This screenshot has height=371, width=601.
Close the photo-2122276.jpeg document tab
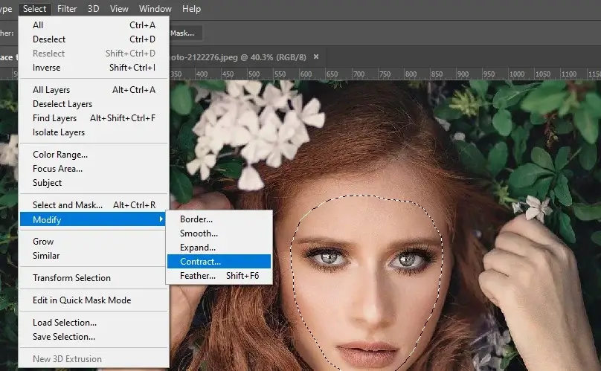pyautogui.click(x=316, y=57)
